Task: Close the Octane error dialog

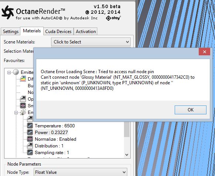Action: click(x=204, y=52)
